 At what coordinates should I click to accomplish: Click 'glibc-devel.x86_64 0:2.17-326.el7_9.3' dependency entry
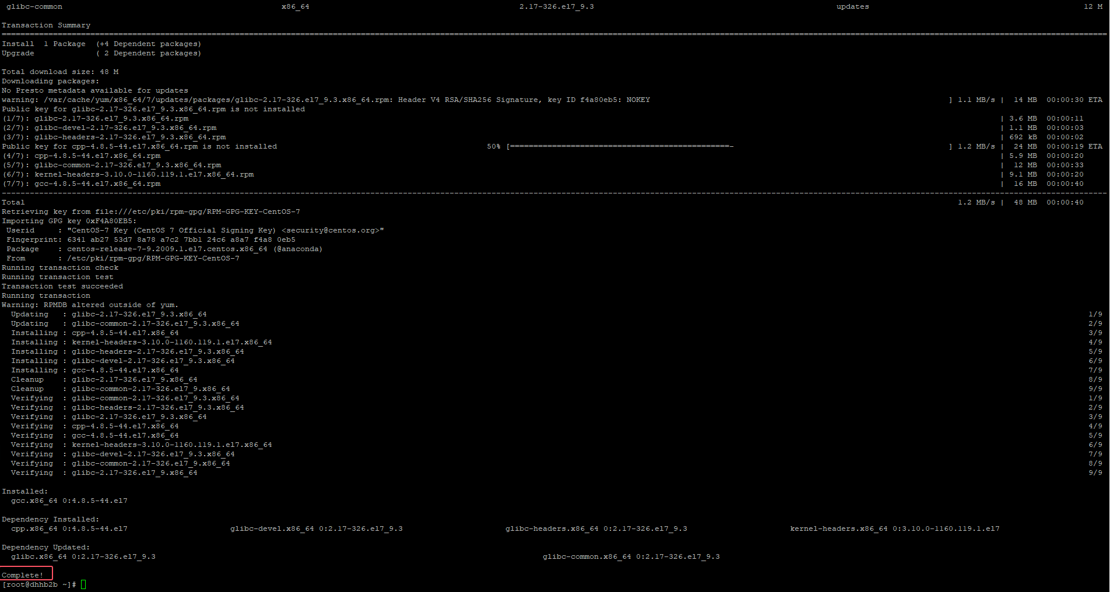pos(317,528)
